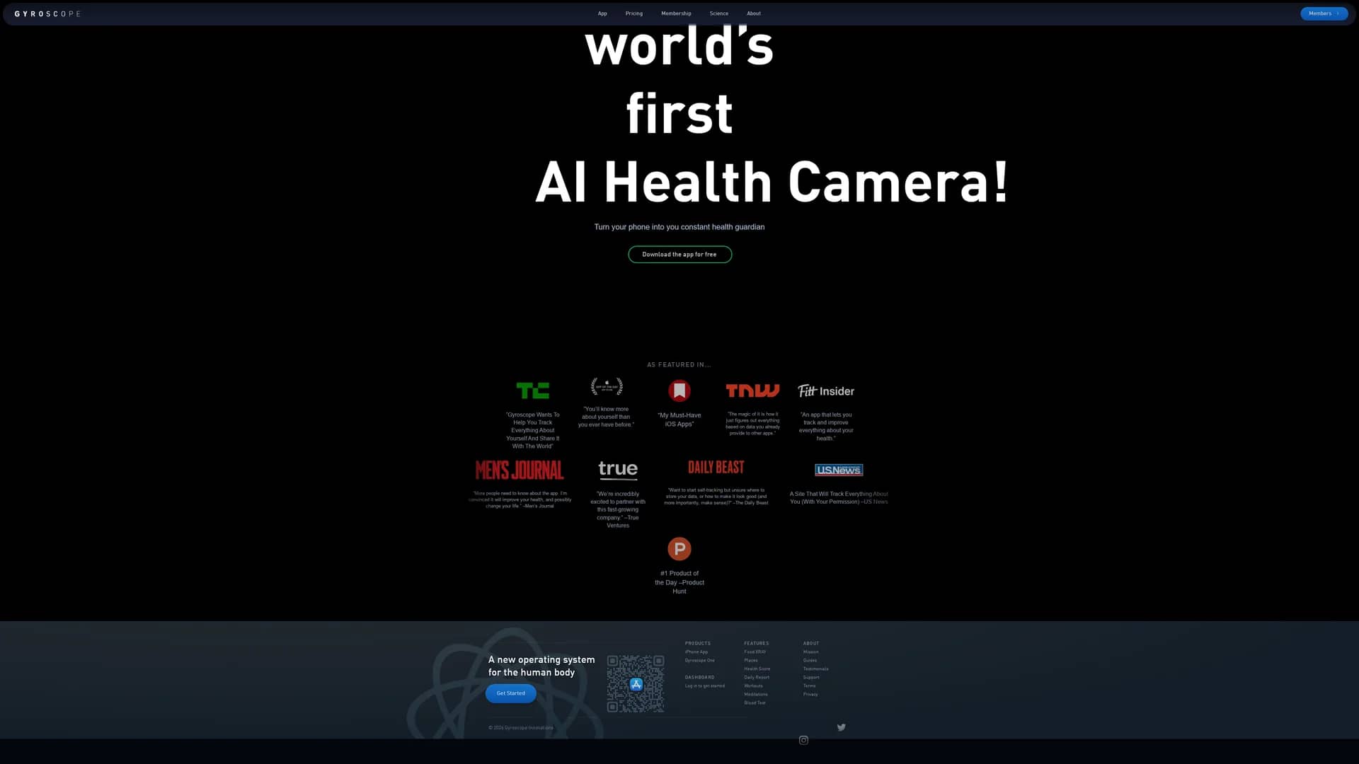Screen dimensions: 1359x764
Task: Click the "AS FEATURED IN..." heading
Action: (679, 365)
